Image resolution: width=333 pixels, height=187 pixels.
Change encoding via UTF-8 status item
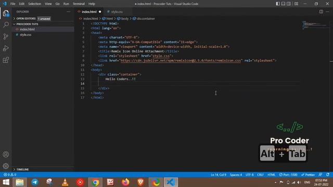pos(250,175)
